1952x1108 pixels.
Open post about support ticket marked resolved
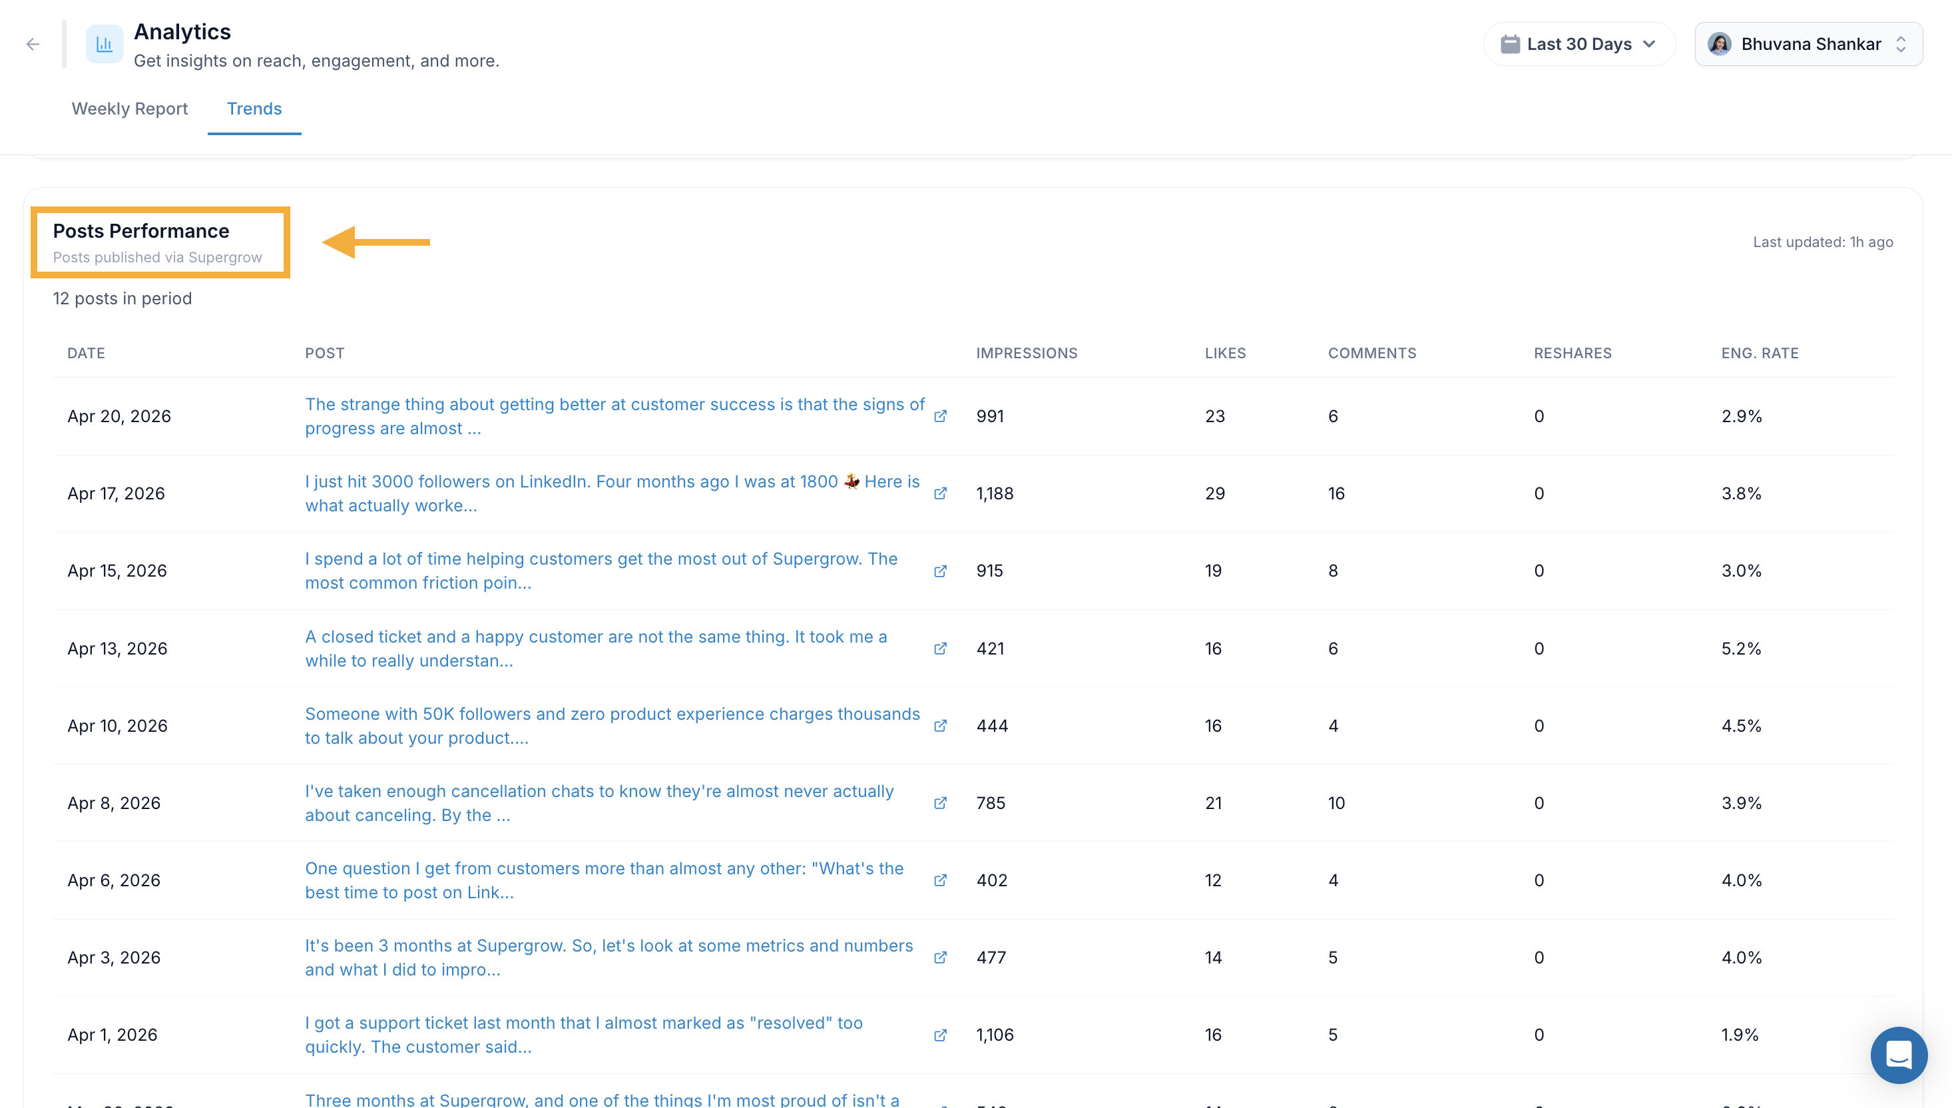(583, 1035)
